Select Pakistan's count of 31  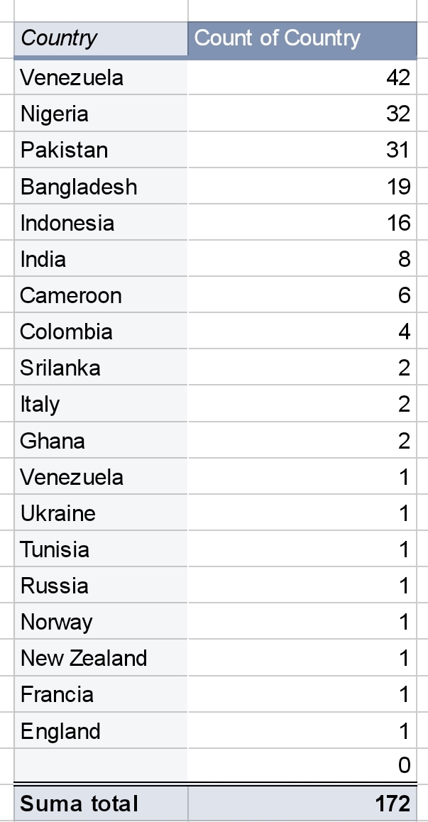[x=302, y=150]
